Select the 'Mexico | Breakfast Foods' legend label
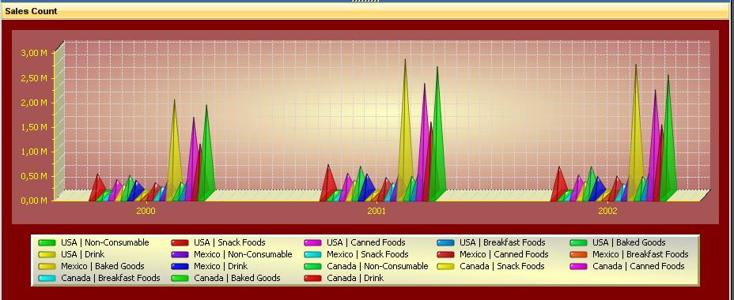The height and width of the screenshot is (300, 734). tap(641, 255)
